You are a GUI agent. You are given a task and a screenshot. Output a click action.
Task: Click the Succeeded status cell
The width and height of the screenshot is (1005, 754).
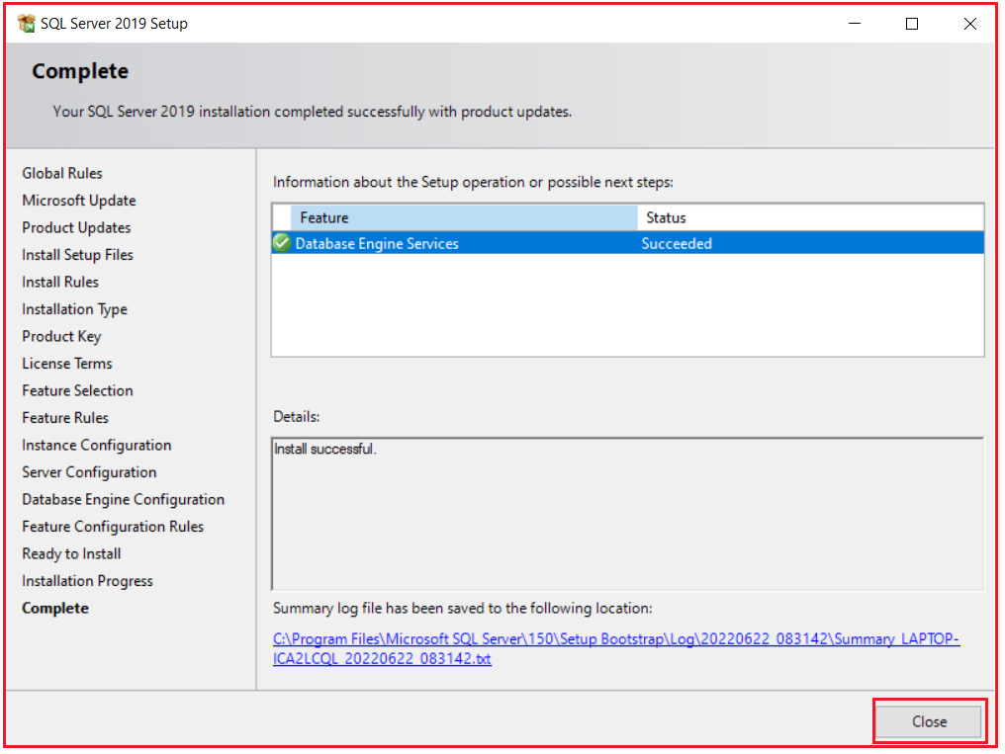677,243
